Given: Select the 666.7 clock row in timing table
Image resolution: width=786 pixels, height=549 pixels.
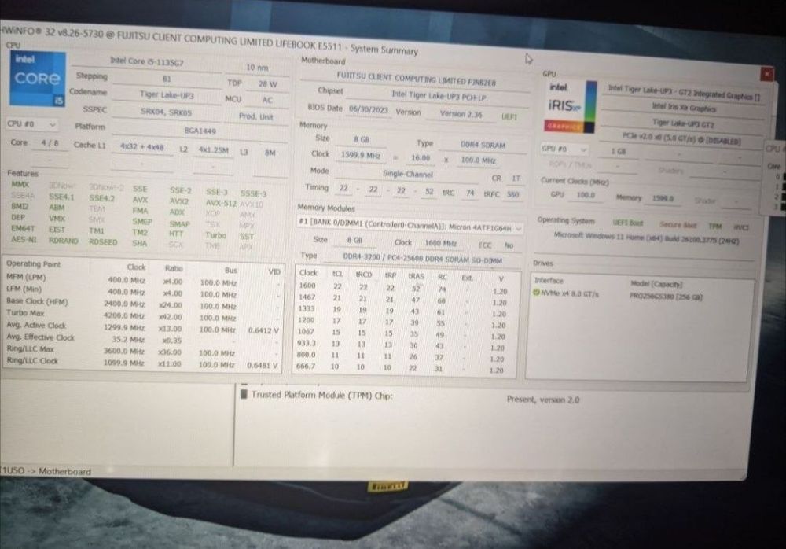Looking at the screenshot, I should coord(405,368).
